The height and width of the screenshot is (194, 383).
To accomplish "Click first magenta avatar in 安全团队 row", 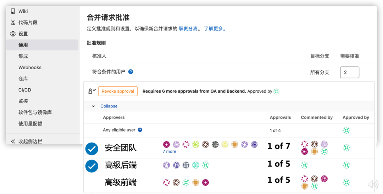I will pos(167,144).
